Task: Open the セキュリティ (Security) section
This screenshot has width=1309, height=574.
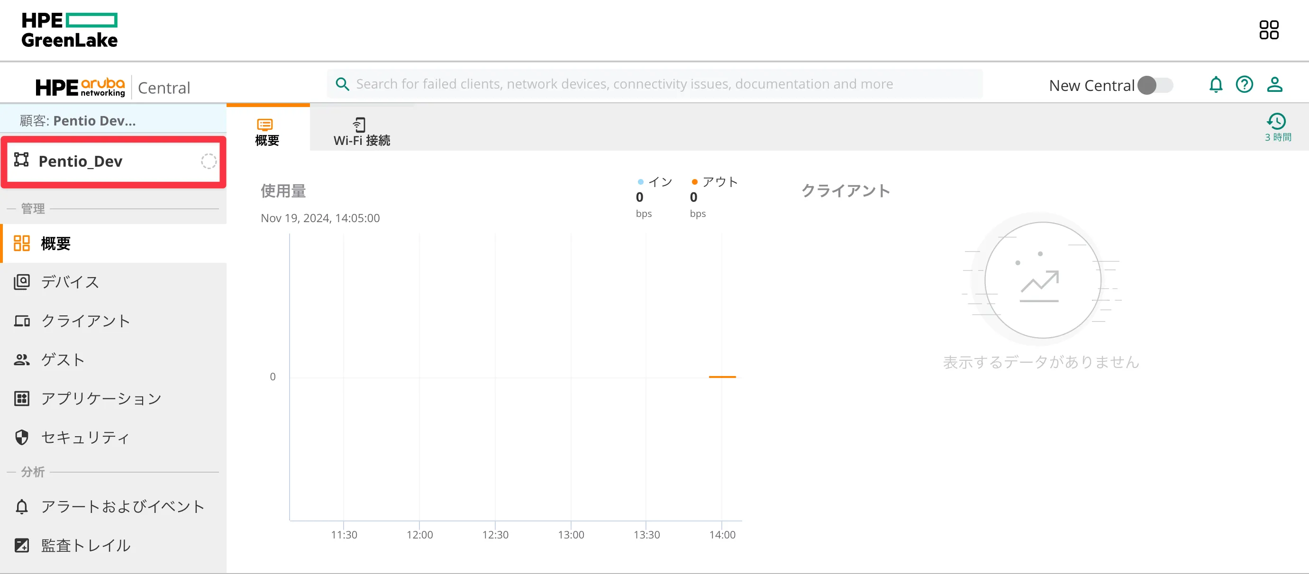Action: tap(85, 437)
